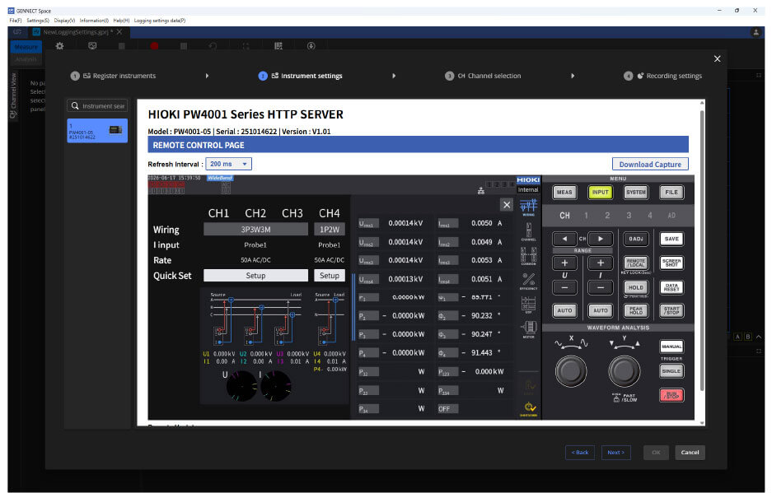Select previous channel with left arrow
The width and height of the screenshot is (772, 493).
coord(564,239)
